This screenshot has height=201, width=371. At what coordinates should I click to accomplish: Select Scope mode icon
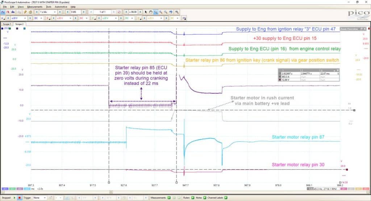(x=3, y=12)
